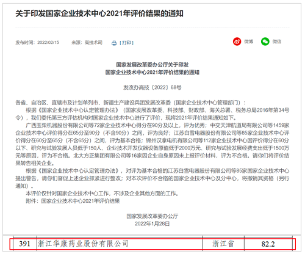Viewport: 305px width, 254px height.
Task: Click the centered heading 国家发展改革委办公厅关于印发
Action: pos(152,65)
